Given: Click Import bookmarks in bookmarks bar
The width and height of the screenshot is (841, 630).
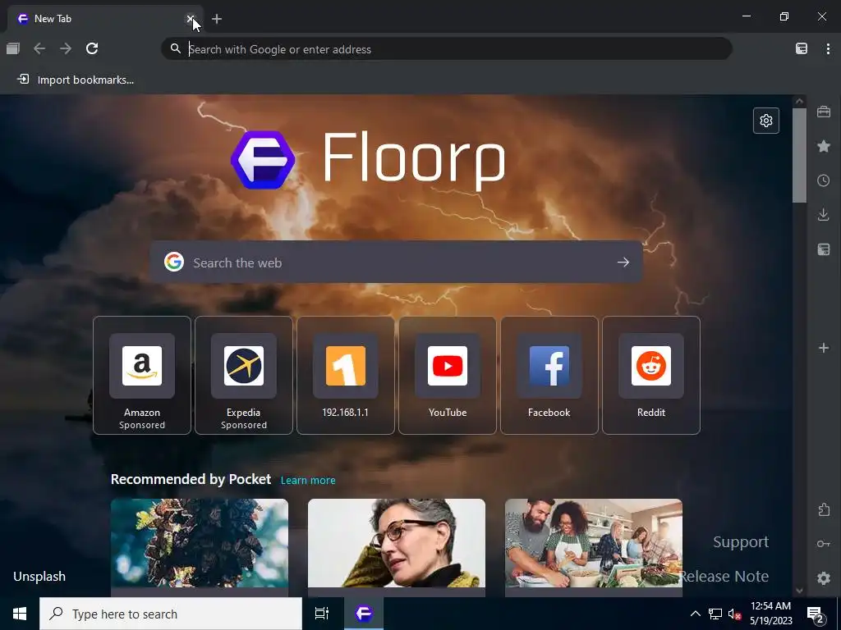Looking at the screenshot, I should tap(76, 80).
